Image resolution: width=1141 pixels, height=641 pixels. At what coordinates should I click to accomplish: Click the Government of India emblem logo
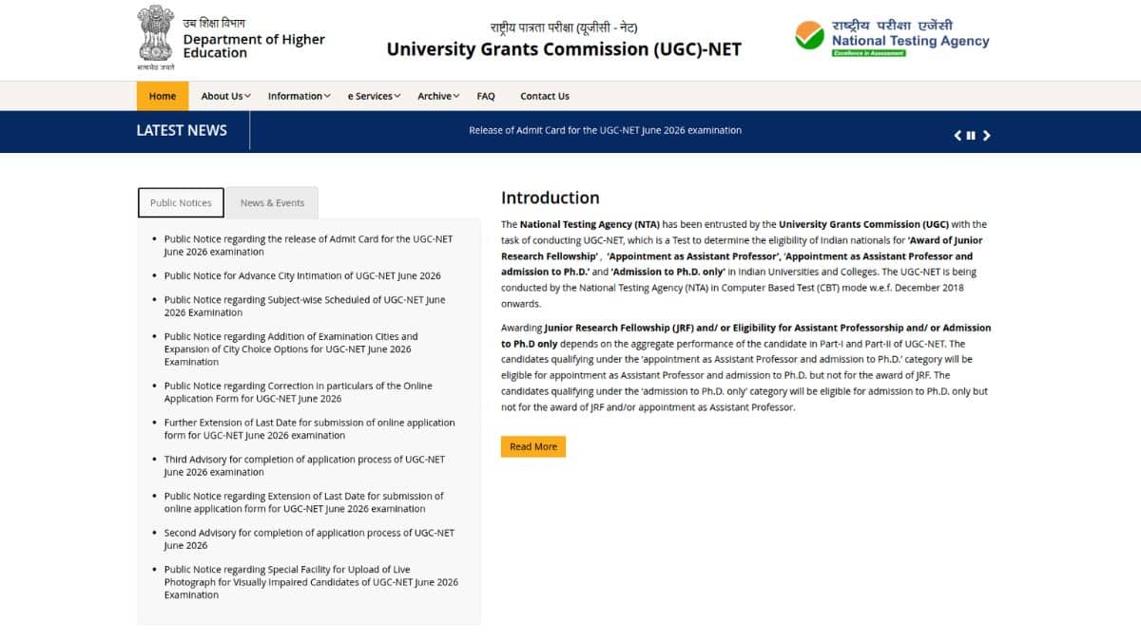click(155, 38)
